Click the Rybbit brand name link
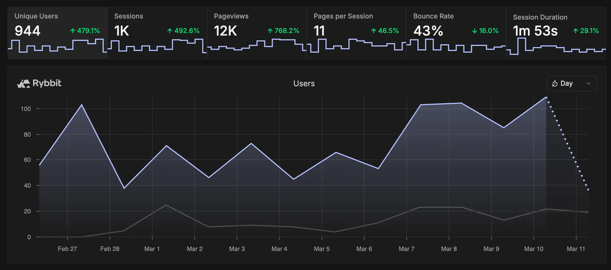The image size is (611, 270). coord(47,83)
